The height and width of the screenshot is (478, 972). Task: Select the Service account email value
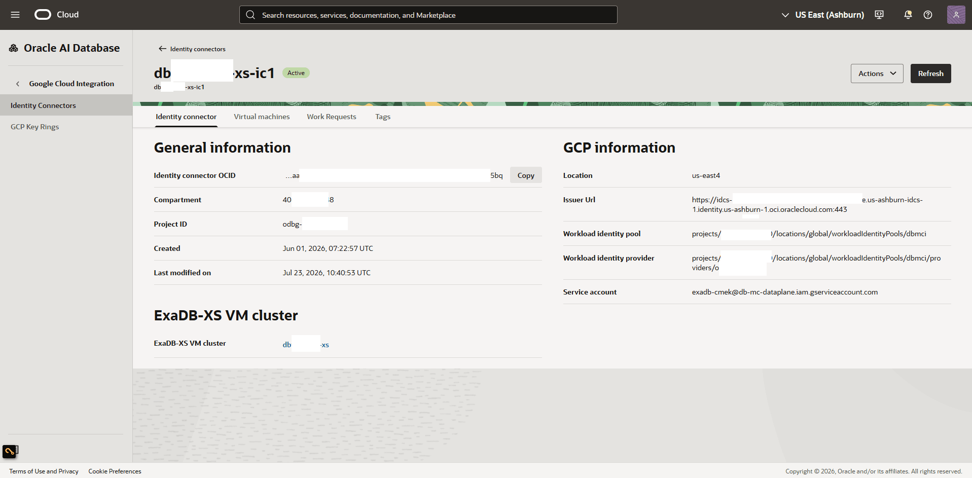click(784, 292)
